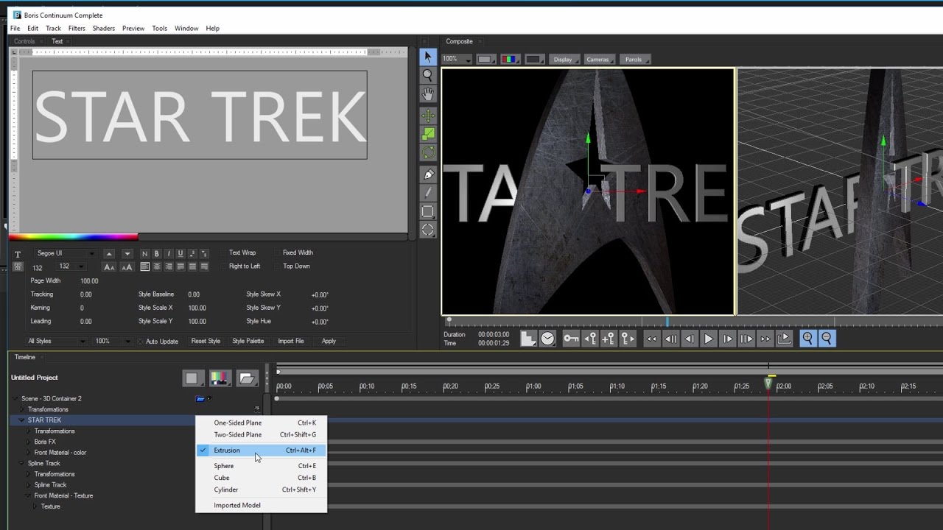Jump to next keyframe
This screenshot has width=943, height=530.
coord(627,339)
